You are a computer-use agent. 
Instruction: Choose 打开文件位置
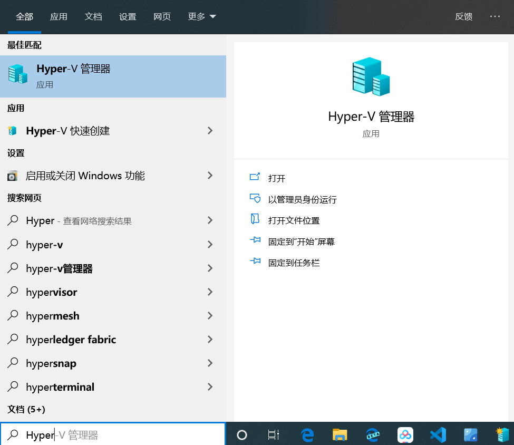tap(294, 220)
